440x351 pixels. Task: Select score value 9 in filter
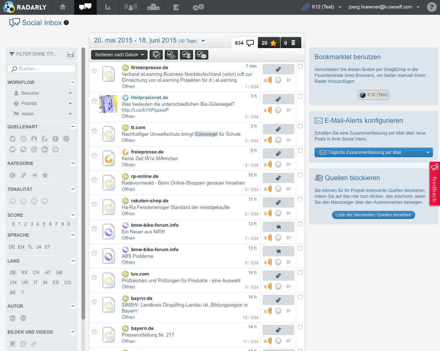pyautogui.click(x=68, y=224)
